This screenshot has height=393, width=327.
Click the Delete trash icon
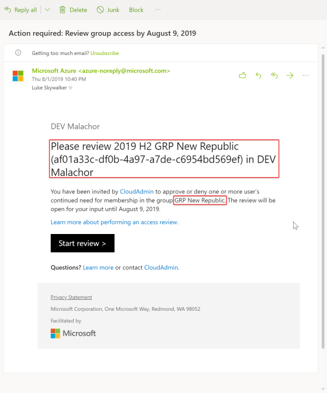(x=62, y=10)
